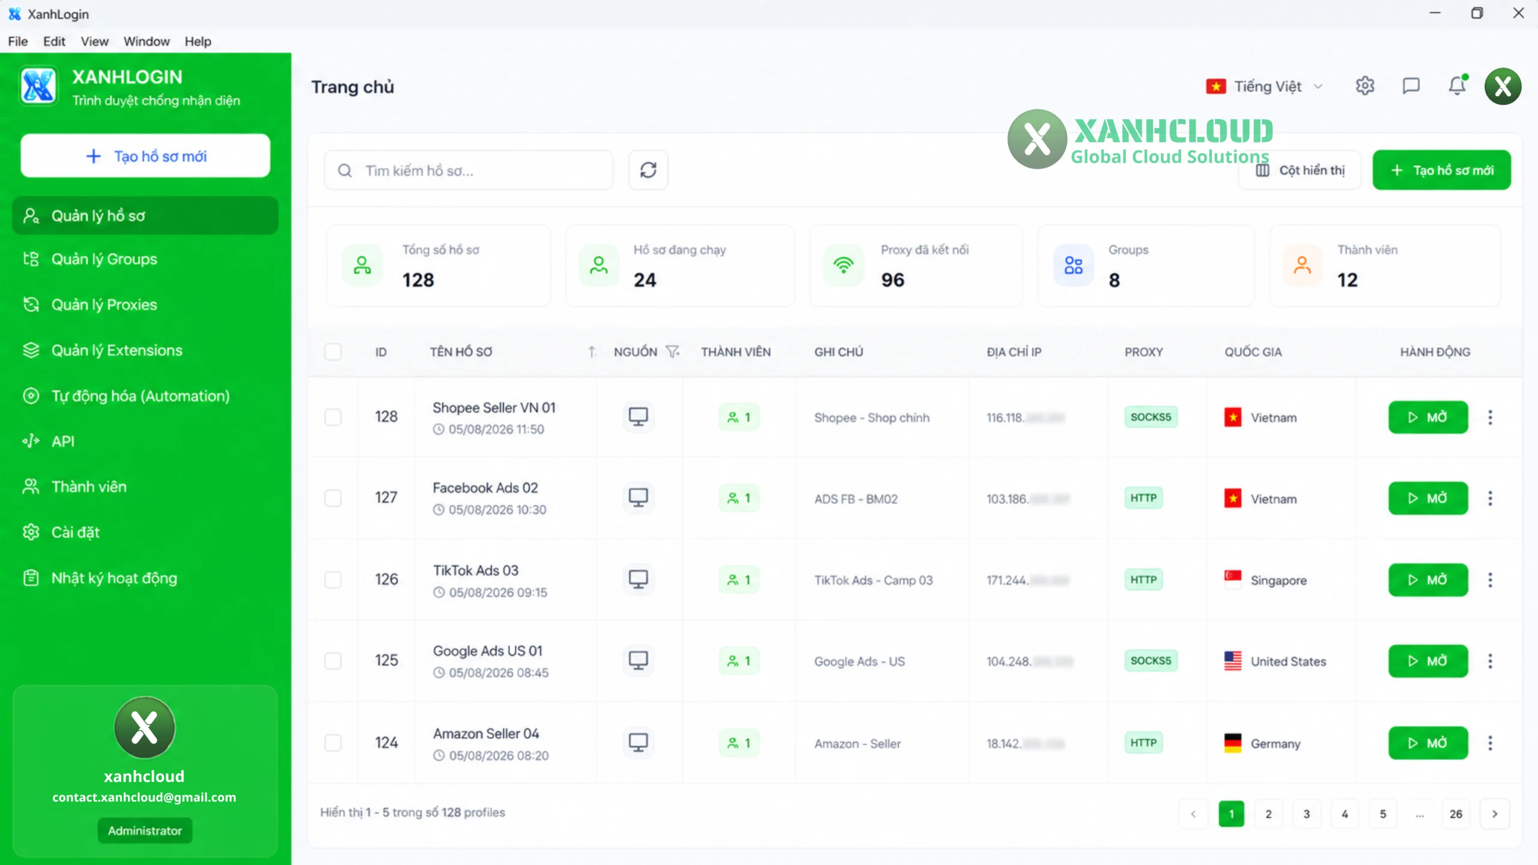This screenshot has height=865, width=1538.
Task: Toggle the select-all checkbox in the table header
Action: [x=333, y=351]
